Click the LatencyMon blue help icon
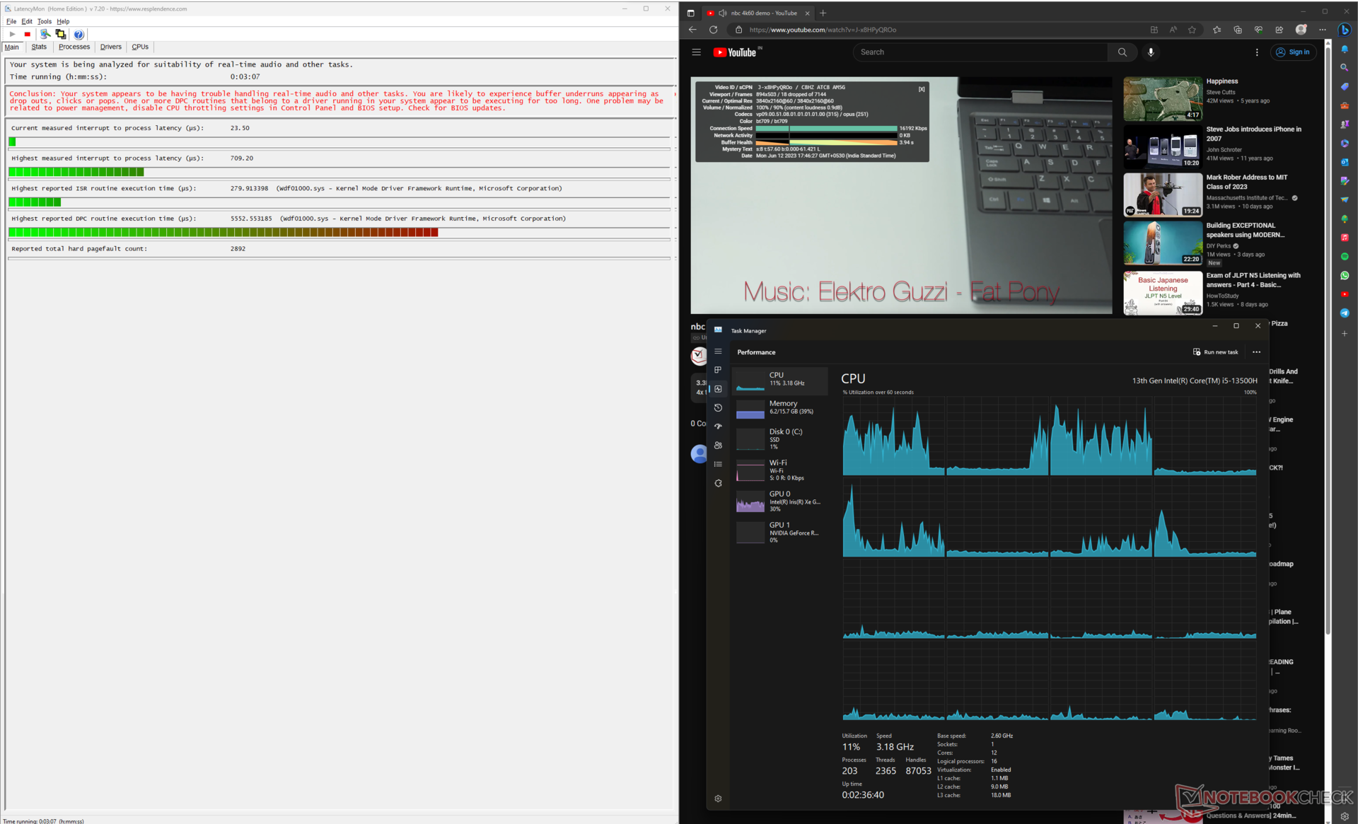The width and height of the screenshot is (1358, 824). (79, 34)
